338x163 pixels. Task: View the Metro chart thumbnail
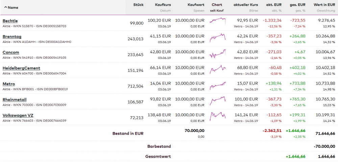pyautogui.click(x=217, y=85)
